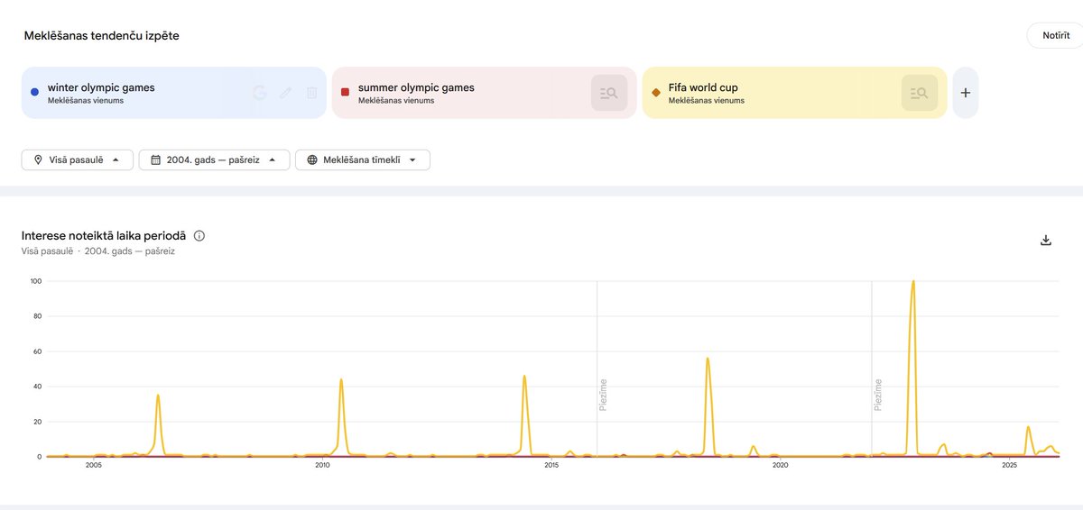This screenshot has width=1083, height=510.
Task: Click the 2005 label on the x-axis
Action: tap(93, 466)
